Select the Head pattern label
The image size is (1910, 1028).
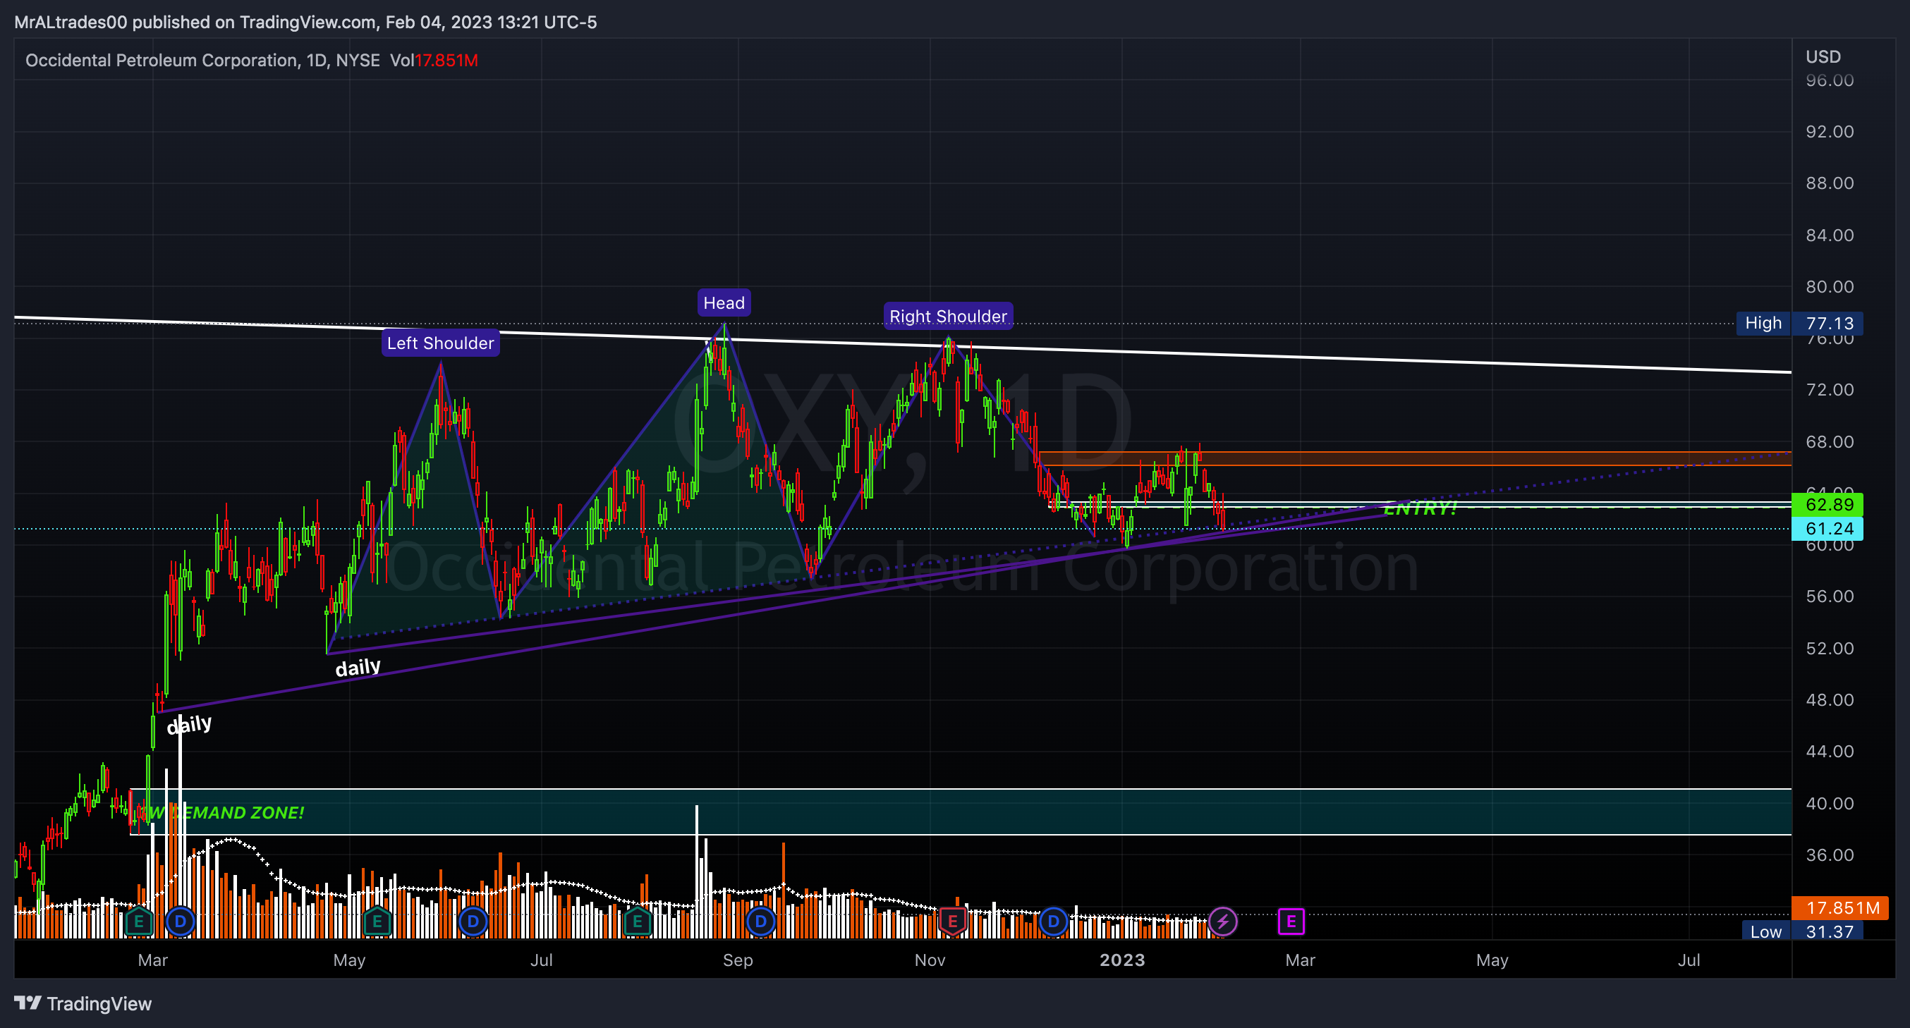point(724,303)
